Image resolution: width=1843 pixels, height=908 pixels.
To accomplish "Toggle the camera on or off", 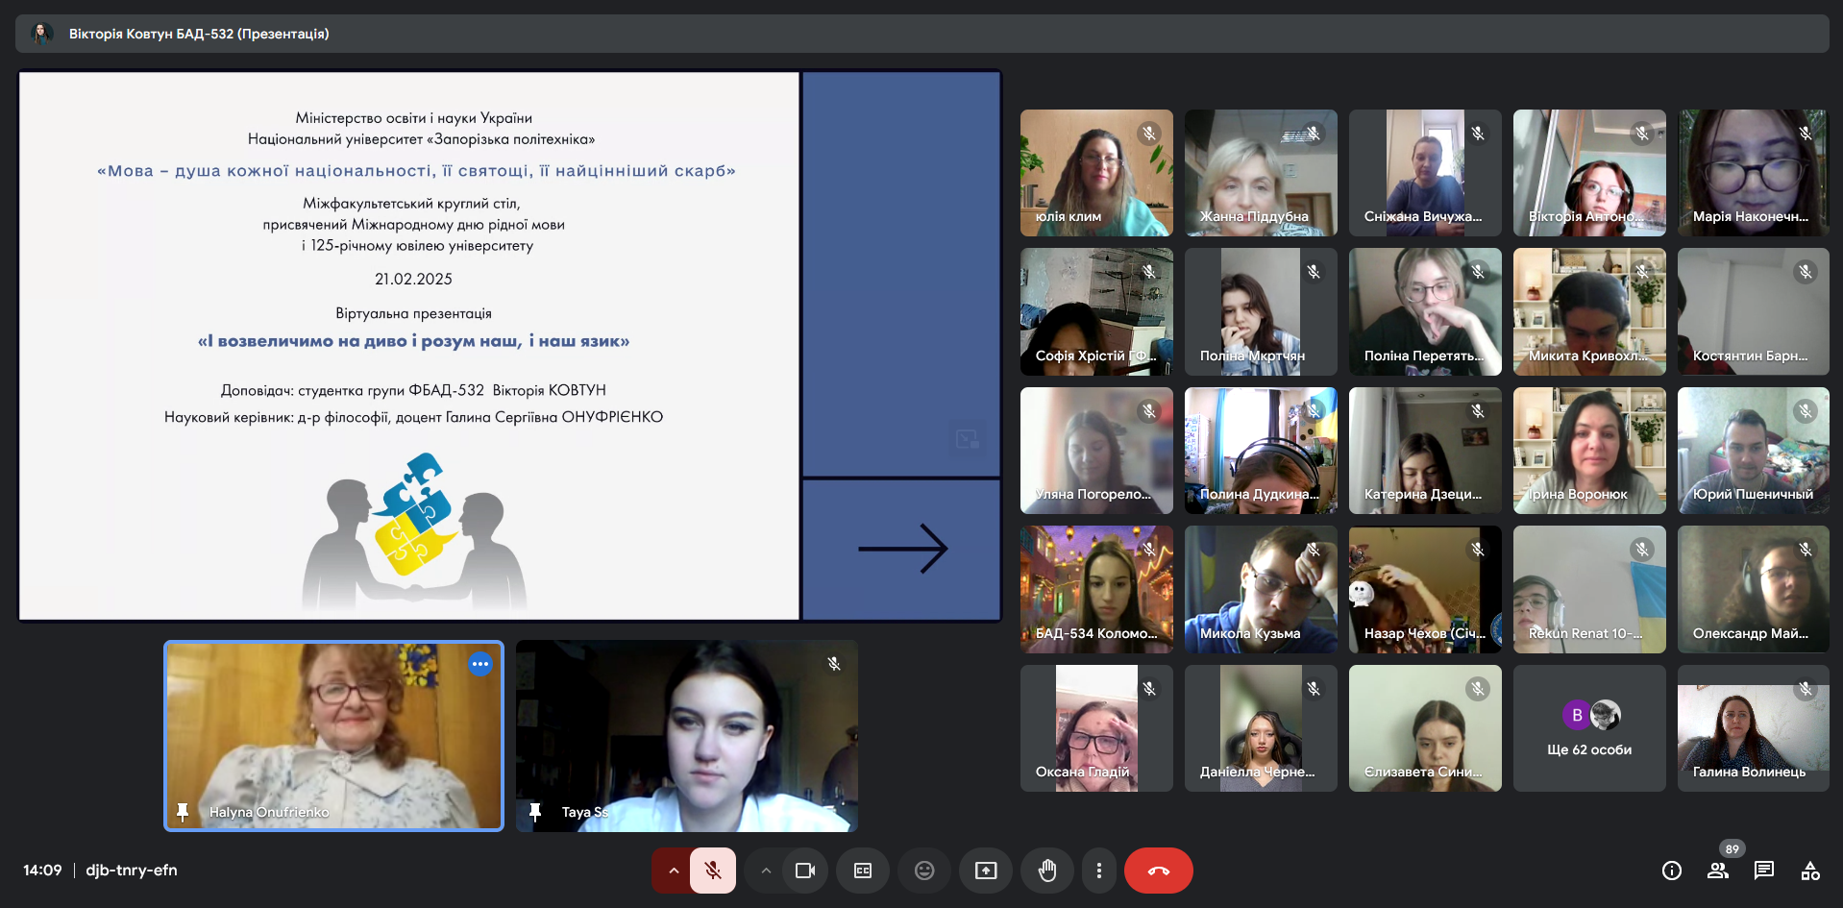I will tap(804, 871).
